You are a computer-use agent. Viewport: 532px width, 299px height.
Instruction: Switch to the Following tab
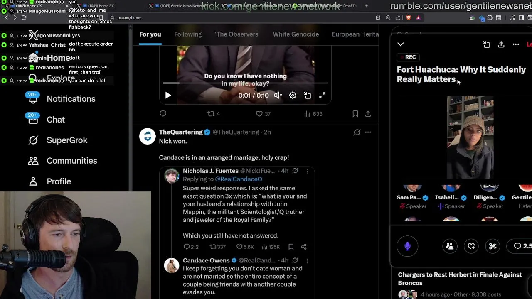(188, 34)
